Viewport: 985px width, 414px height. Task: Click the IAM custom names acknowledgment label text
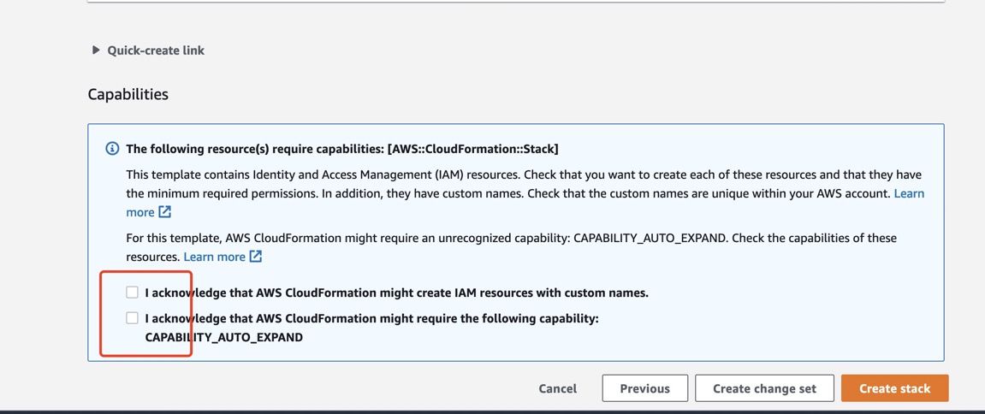[396, 293]
